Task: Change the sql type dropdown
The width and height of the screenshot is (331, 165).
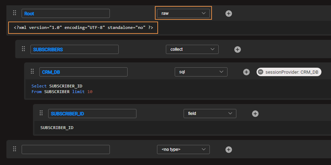Action: tap(201, 72)
